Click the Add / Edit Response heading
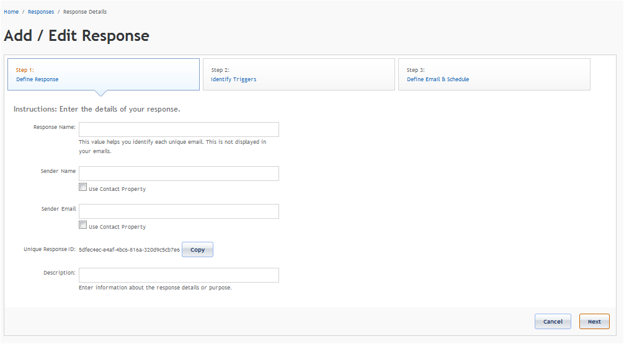624x344 pixels. click(76, 36)
